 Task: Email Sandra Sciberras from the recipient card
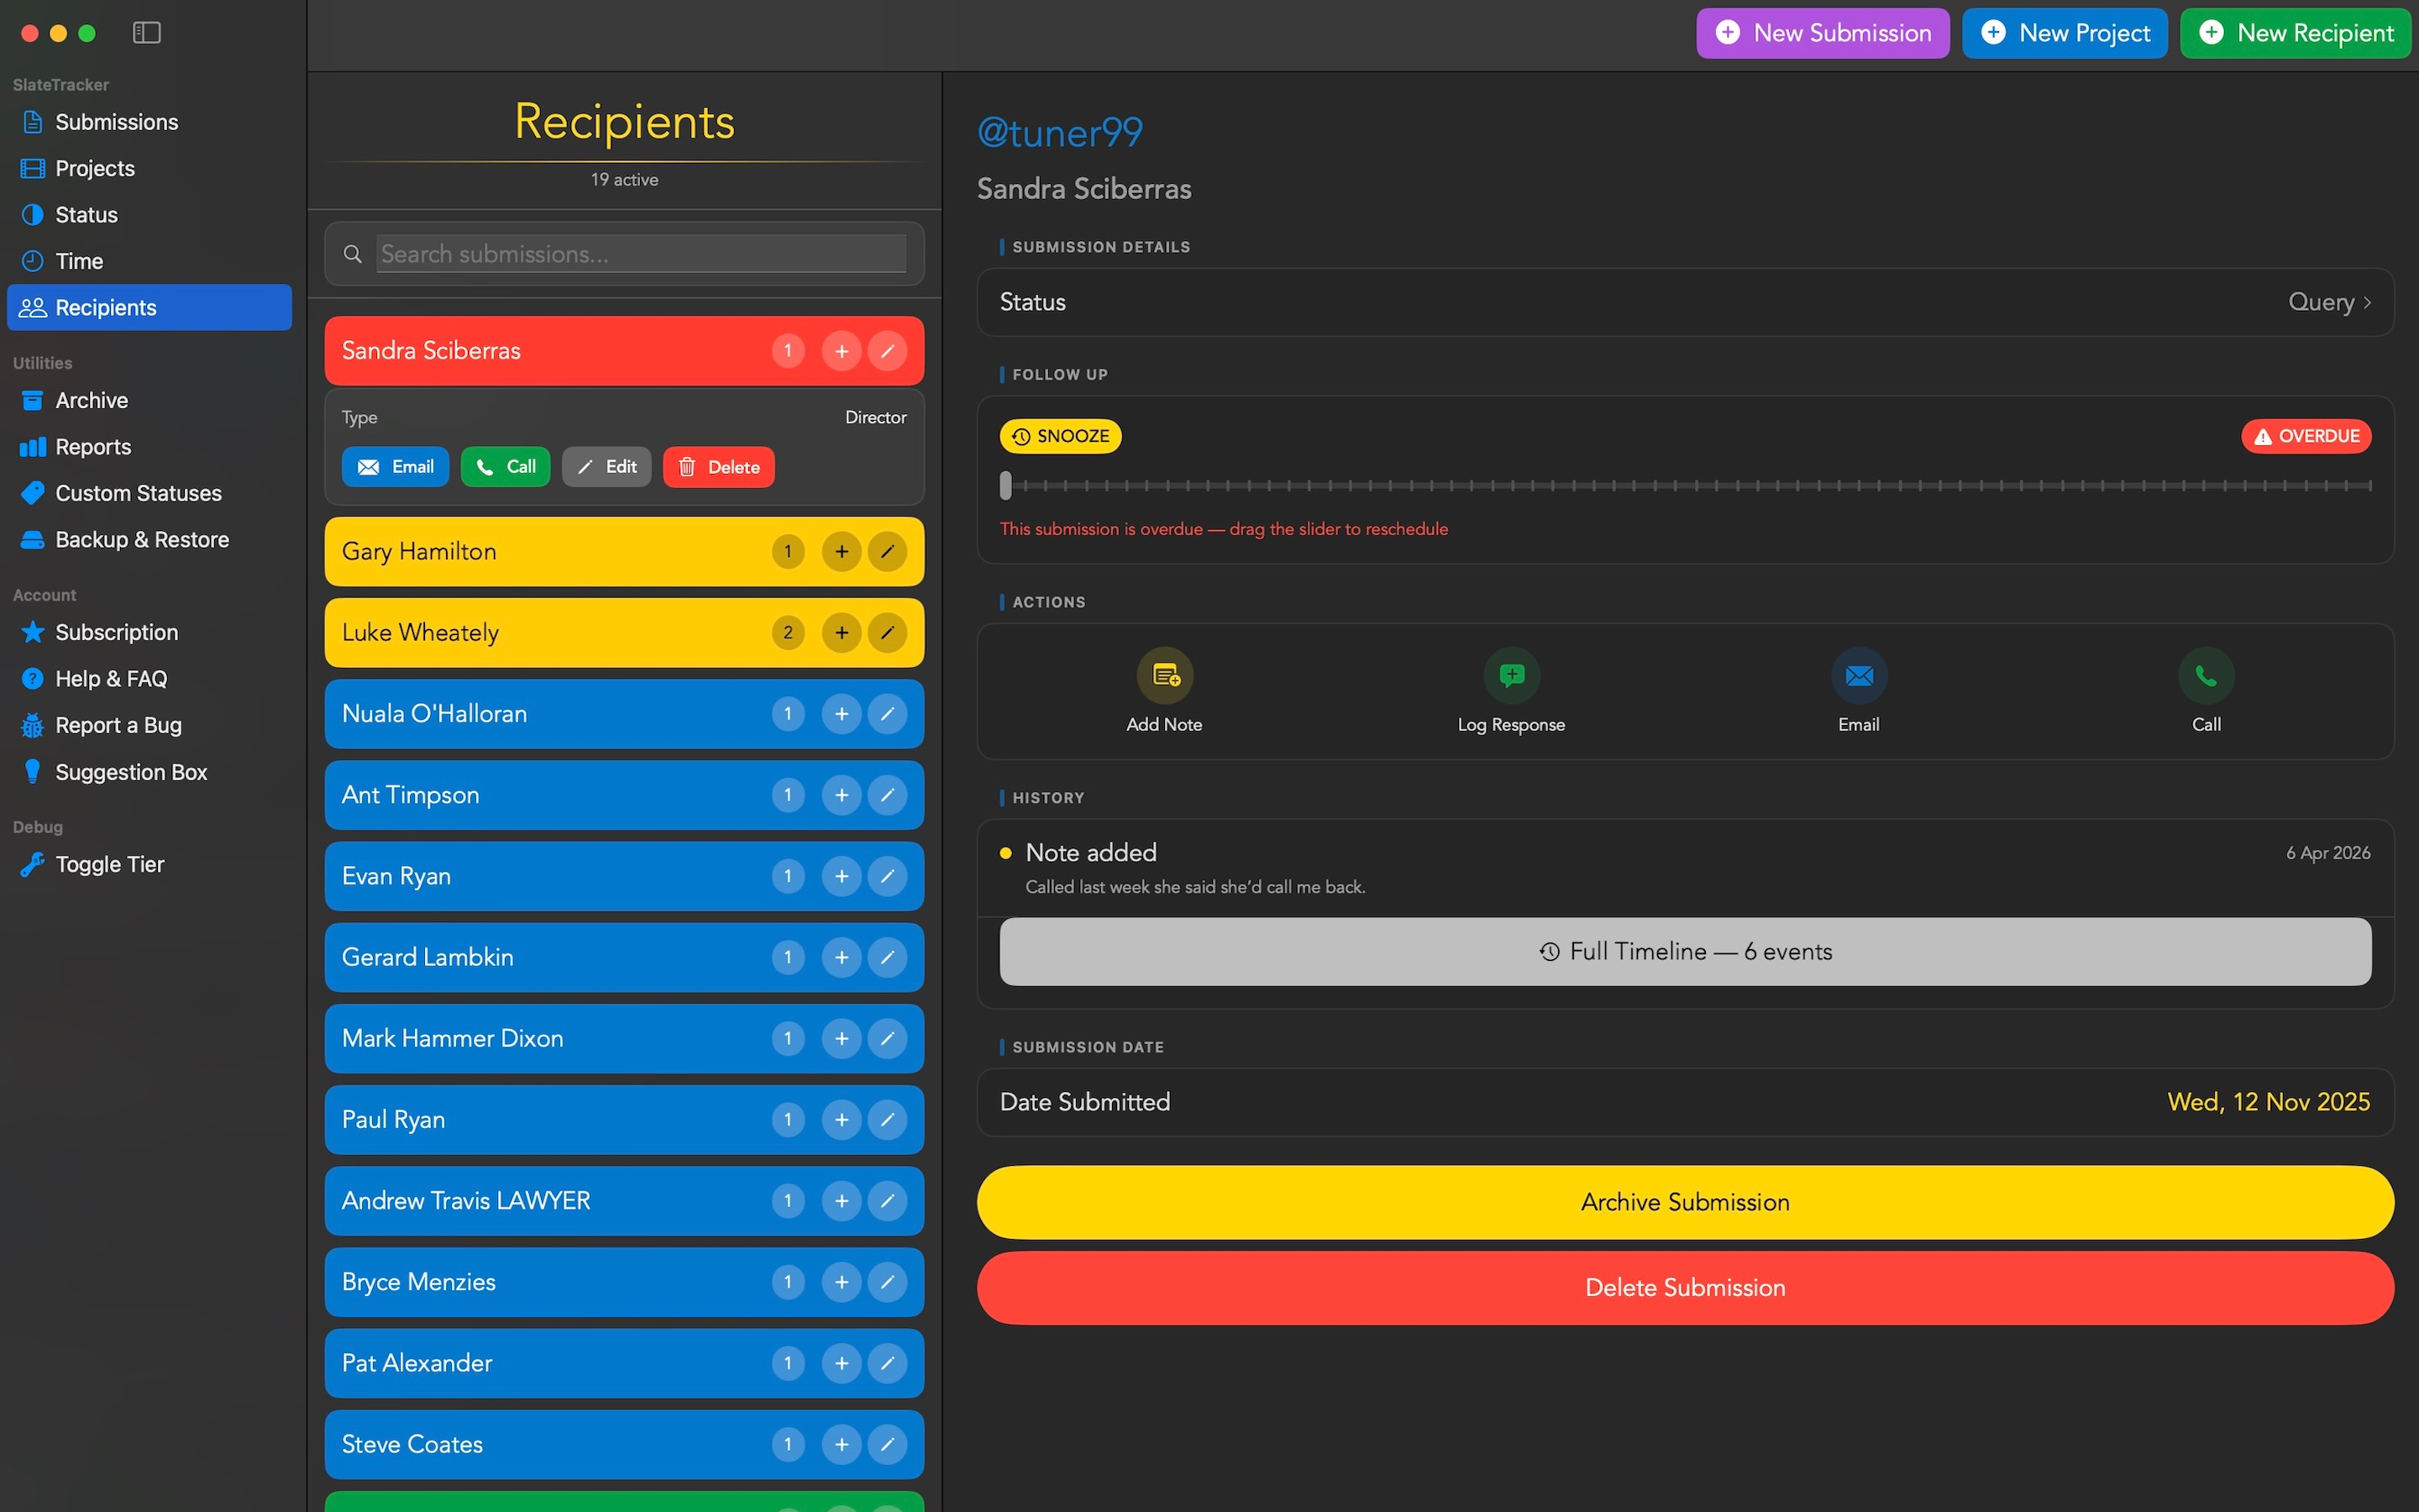pyautogui.click(x=395, y=467)
